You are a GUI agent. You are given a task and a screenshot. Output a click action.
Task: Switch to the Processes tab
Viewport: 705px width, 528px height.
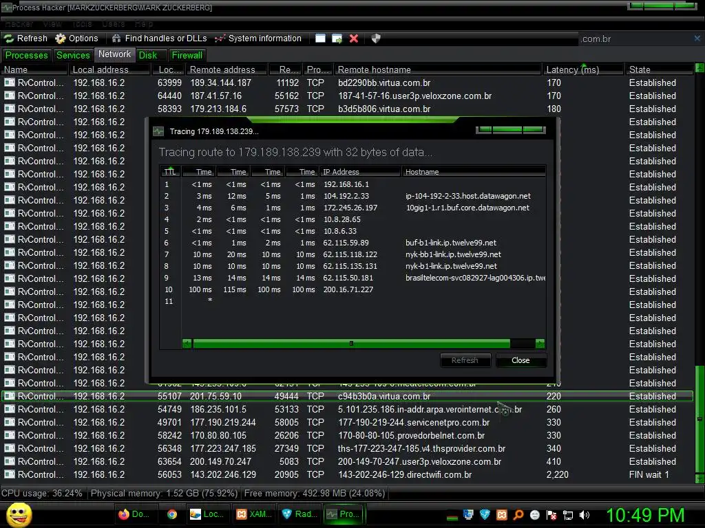tap(27, 55)
